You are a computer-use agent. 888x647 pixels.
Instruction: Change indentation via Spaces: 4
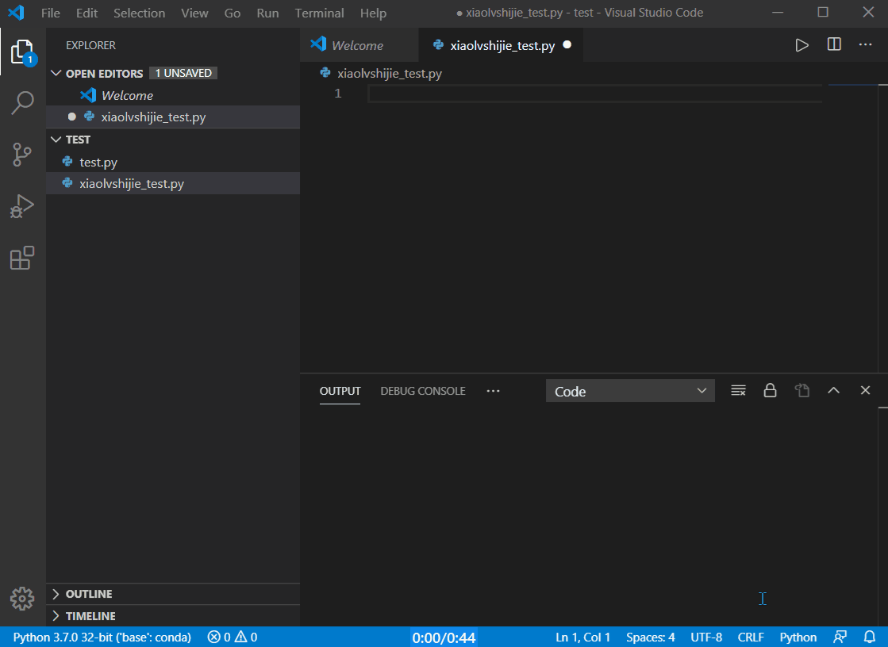tap(650, 637)
